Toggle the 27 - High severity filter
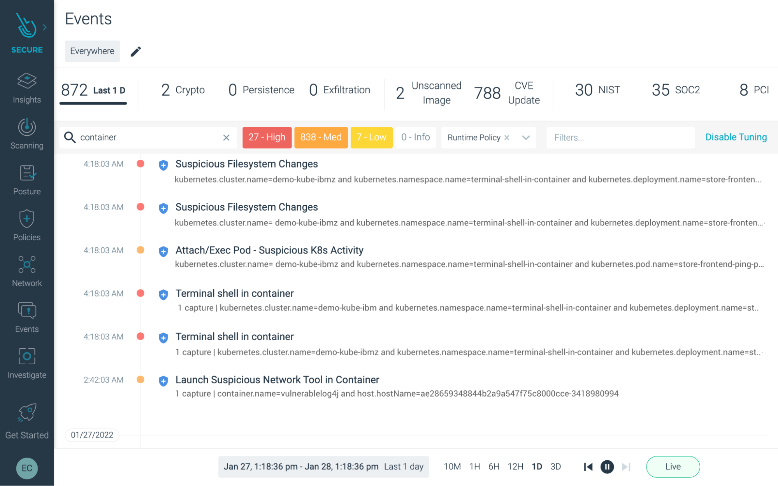Screen dimensions: 778x486 [267, 137]
